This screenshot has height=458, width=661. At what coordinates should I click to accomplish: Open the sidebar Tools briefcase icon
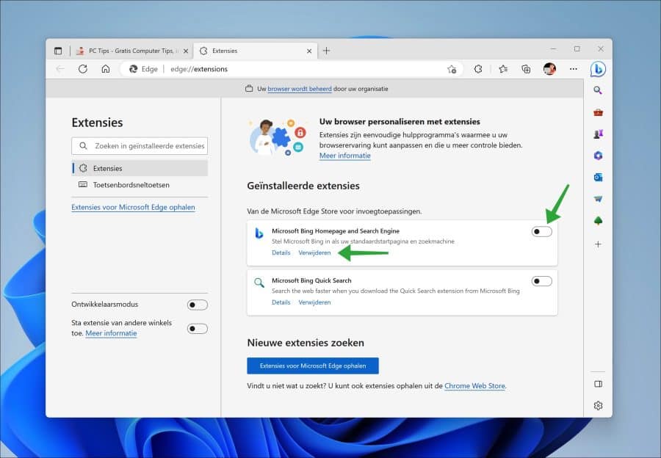598,112
